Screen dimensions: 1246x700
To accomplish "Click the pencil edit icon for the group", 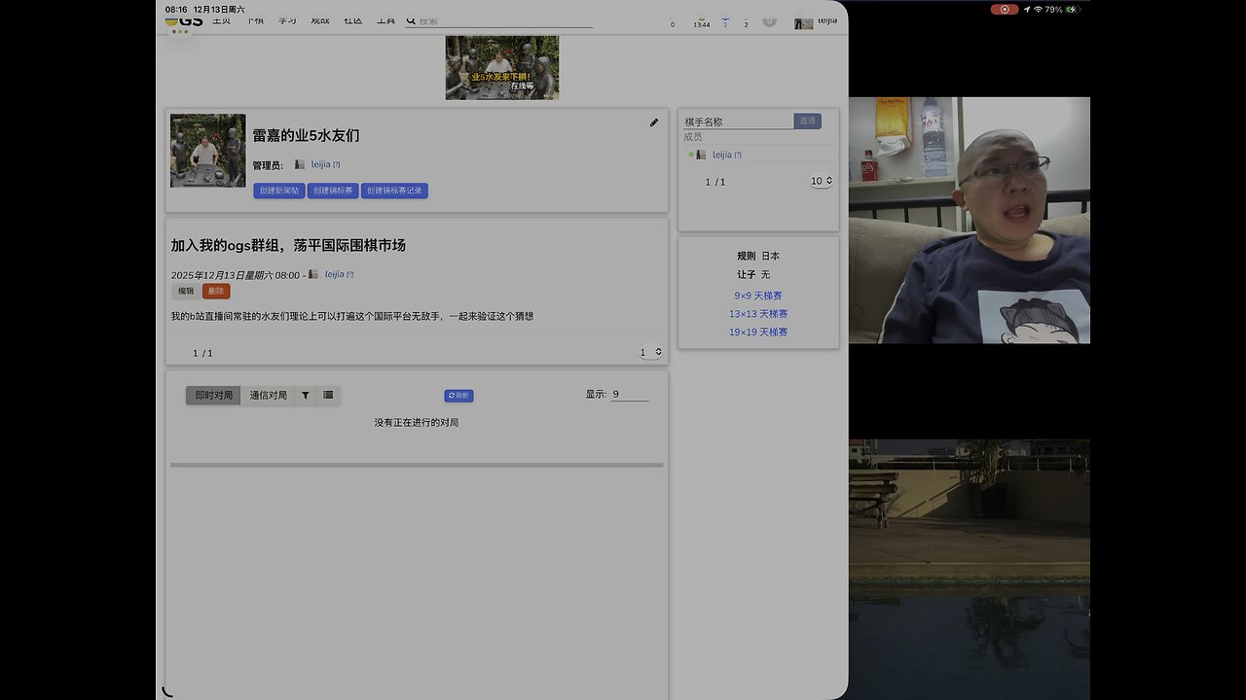I will click(654, 122).
